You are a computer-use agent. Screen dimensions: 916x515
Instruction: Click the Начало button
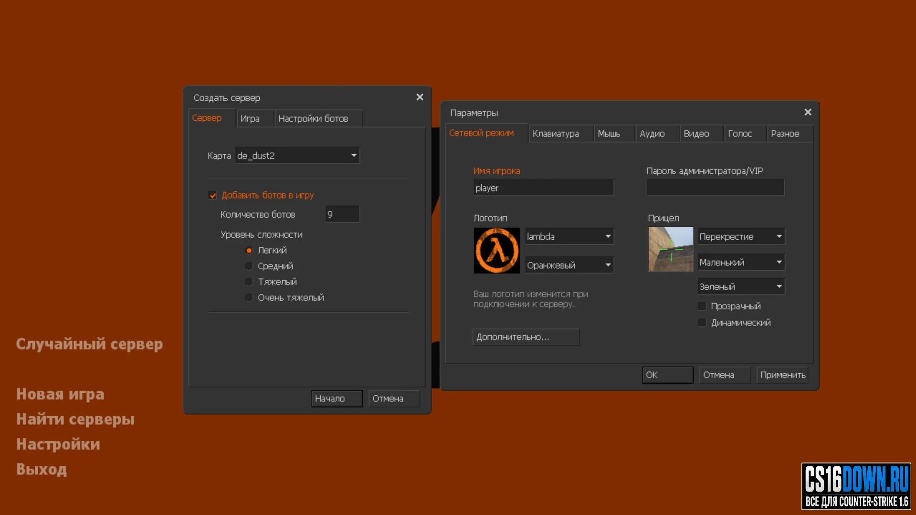tap(337, 399)
